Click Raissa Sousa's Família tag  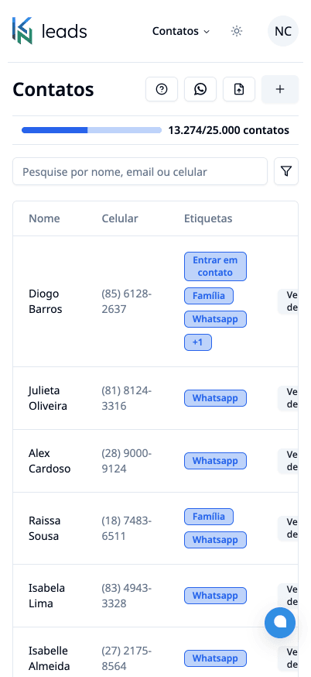(x=209, y=517)
